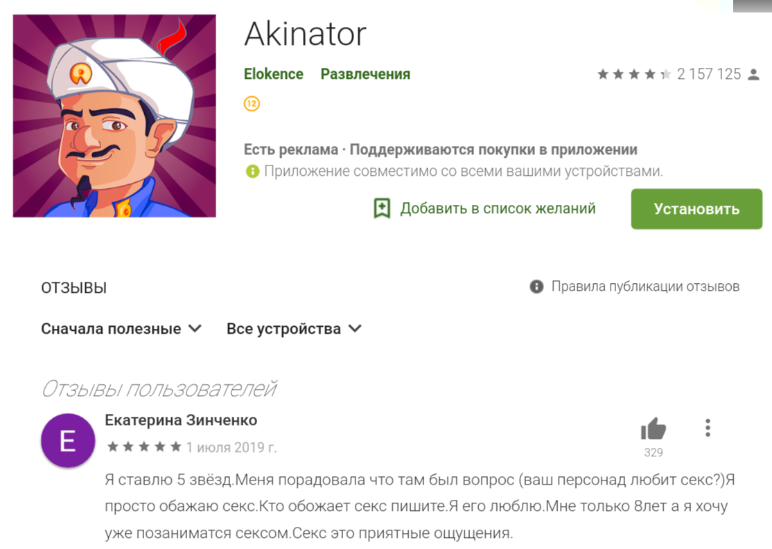772x549 pixels.
Task: Click the green info icon about device compatibility
Action: click(x=252, y=171)
